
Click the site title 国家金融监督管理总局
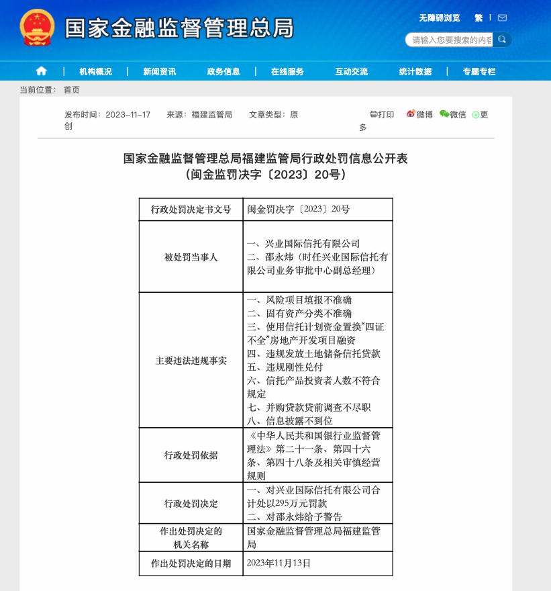[179, 28]
